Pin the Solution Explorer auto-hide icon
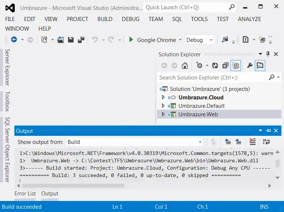284x212 pixels. 268,54
